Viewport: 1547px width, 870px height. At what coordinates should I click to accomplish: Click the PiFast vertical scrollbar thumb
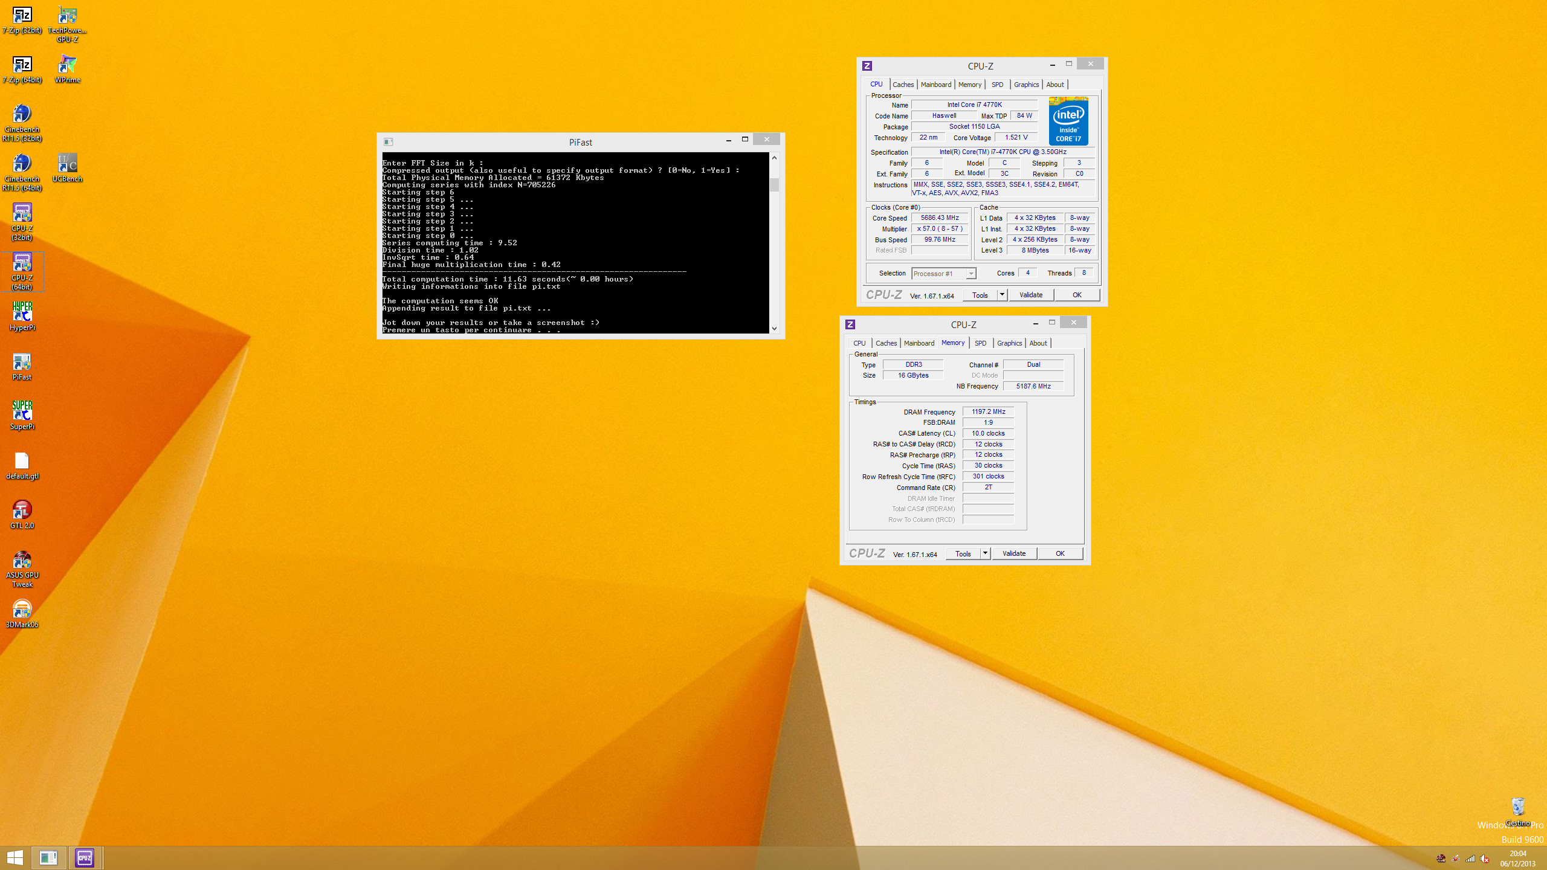pos(774,184)
